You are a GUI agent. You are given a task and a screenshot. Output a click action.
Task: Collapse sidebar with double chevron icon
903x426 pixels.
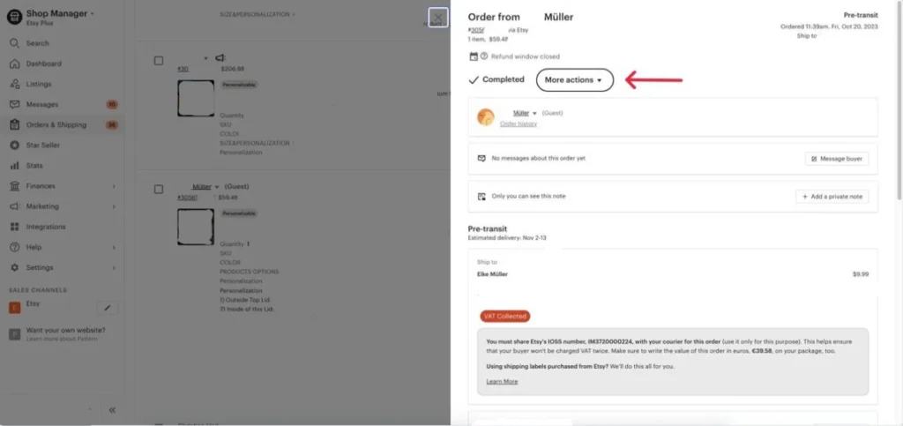pyautogui.click(x=112, y=410)
